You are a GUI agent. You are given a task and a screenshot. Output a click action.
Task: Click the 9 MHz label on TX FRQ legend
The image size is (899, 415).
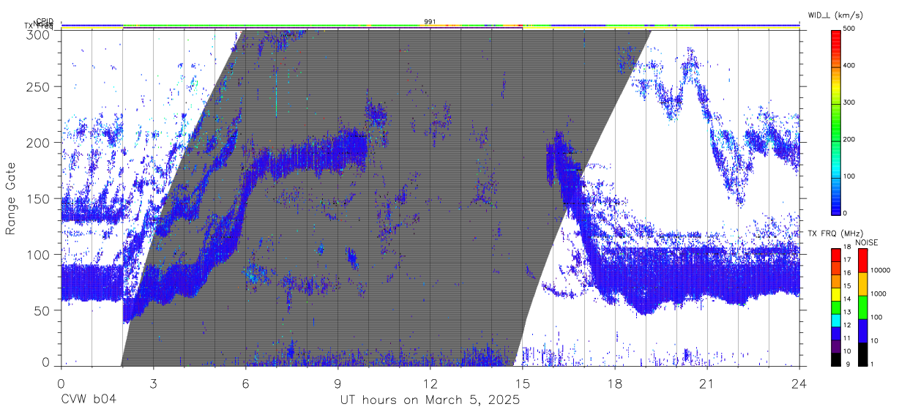846,364
